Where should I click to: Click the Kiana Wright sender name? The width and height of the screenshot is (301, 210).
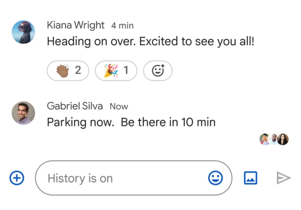click(x=76, y=26)
